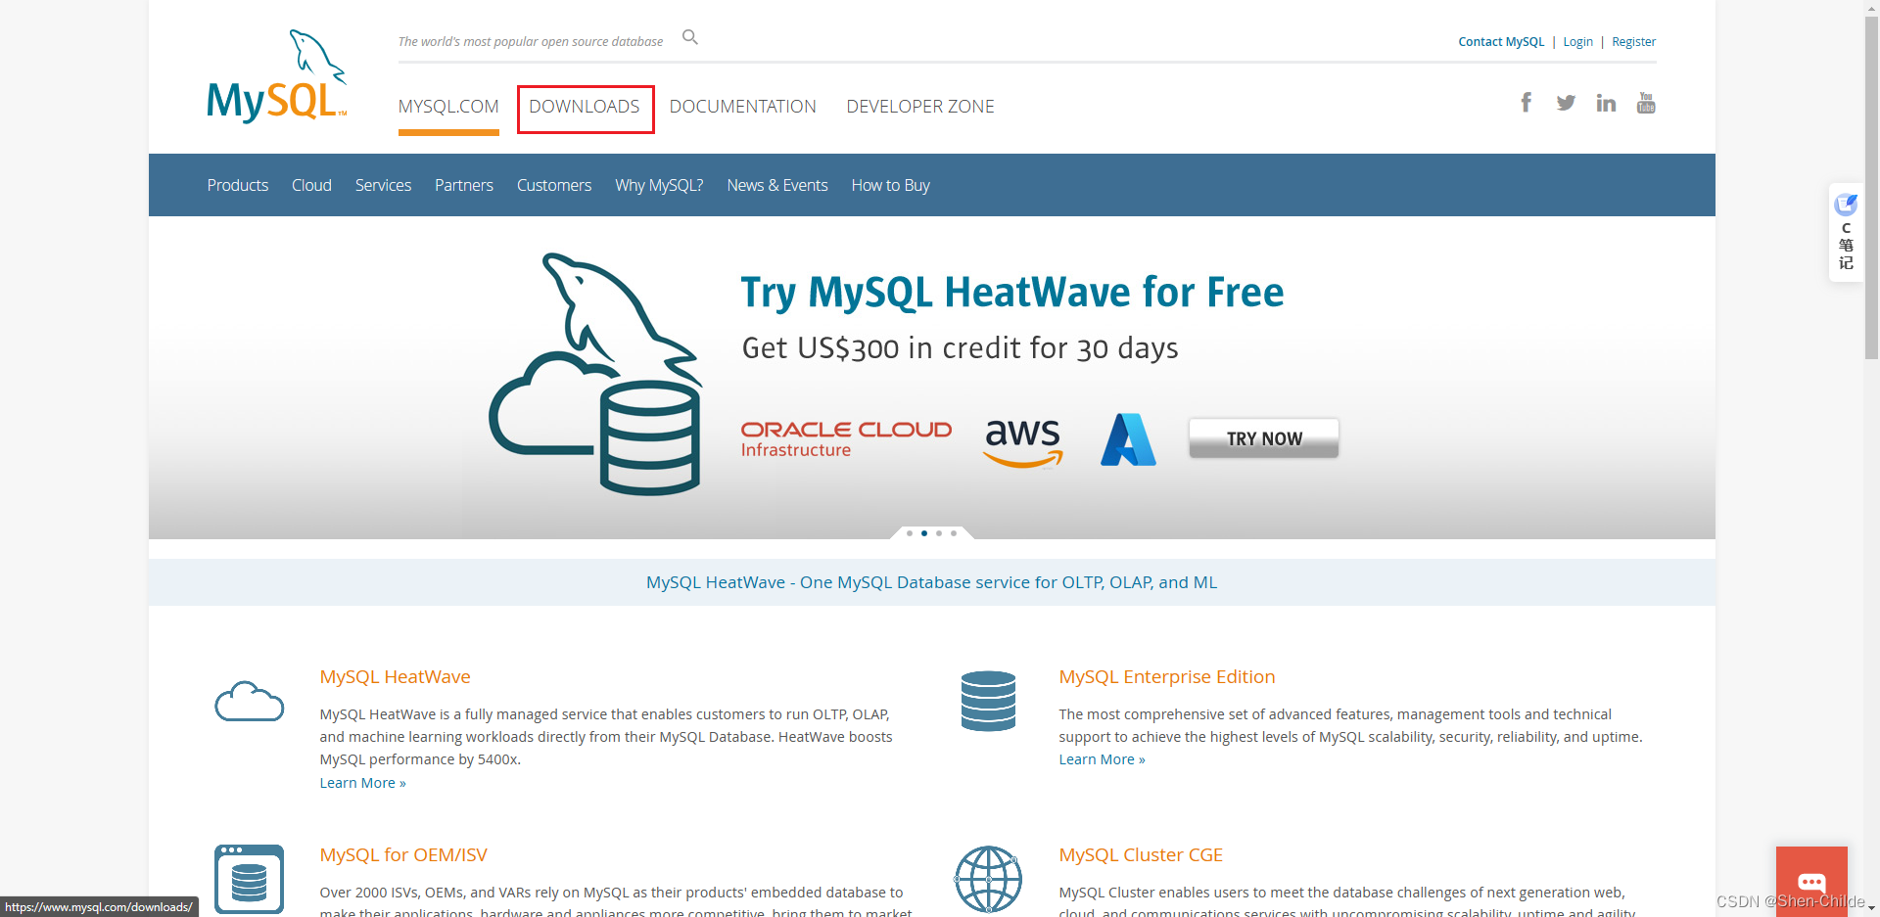Viewport: 1880px width, 917px height.
Task: Open the MySQL HeatWave heading link
Action: pos(395,676)
